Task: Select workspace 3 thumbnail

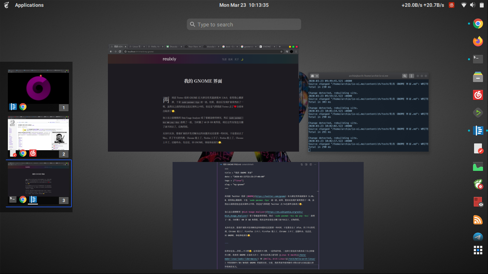Action: coord(39,183)
